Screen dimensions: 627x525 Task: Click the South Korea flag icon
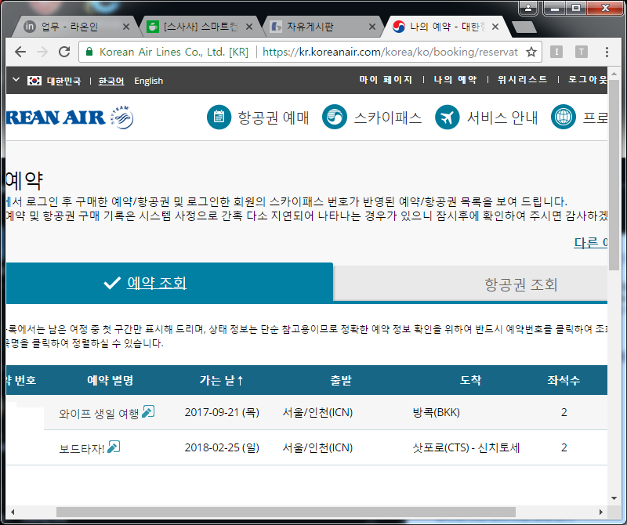point(34,81)
